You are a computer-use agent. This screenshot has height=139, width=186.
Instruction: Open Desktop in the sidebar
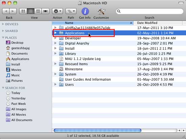click(15, 43)
